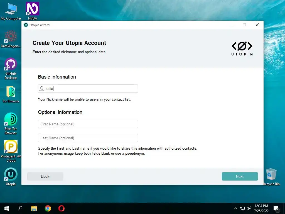
Task: Select the Tor Browser folder icon
Action: click(11, 94)
